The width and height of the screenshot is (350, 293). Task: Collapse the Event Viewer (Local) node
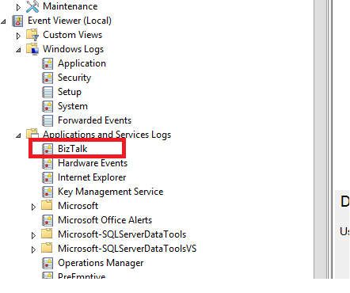pos(3,21)
